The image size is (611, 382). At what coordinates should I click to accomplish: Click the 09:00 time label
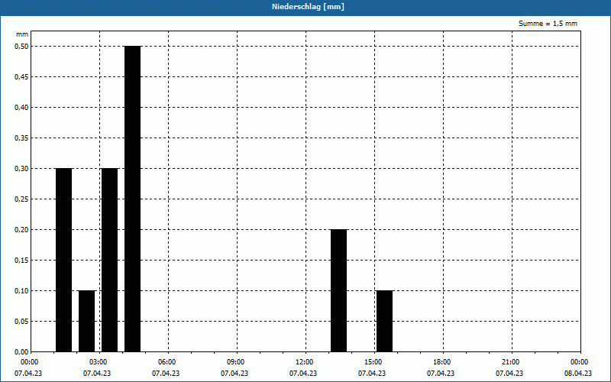click(x=236, y=362)
